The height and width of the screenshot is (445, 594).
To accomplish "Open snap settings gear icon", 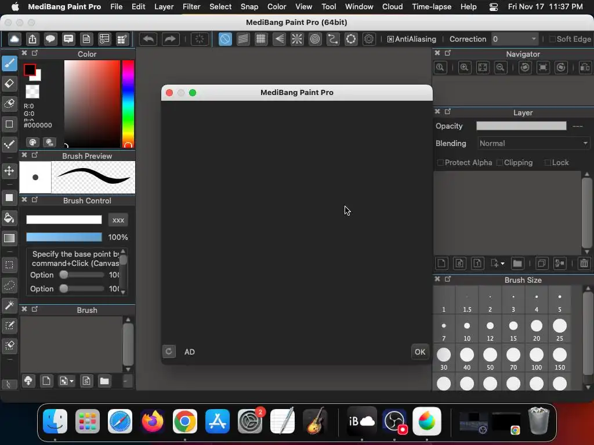I will (369, 39).
